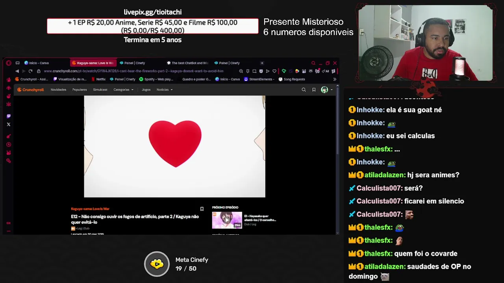Add episode to watchlist bookmark icon
Viewport: 504px width, 283px height.
[202, 209]
